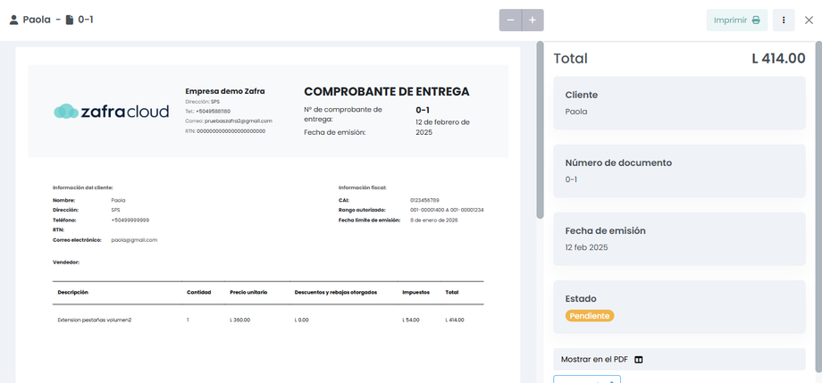
Task: Click the +50499999999 customer phone
Action: pos(130,220)
